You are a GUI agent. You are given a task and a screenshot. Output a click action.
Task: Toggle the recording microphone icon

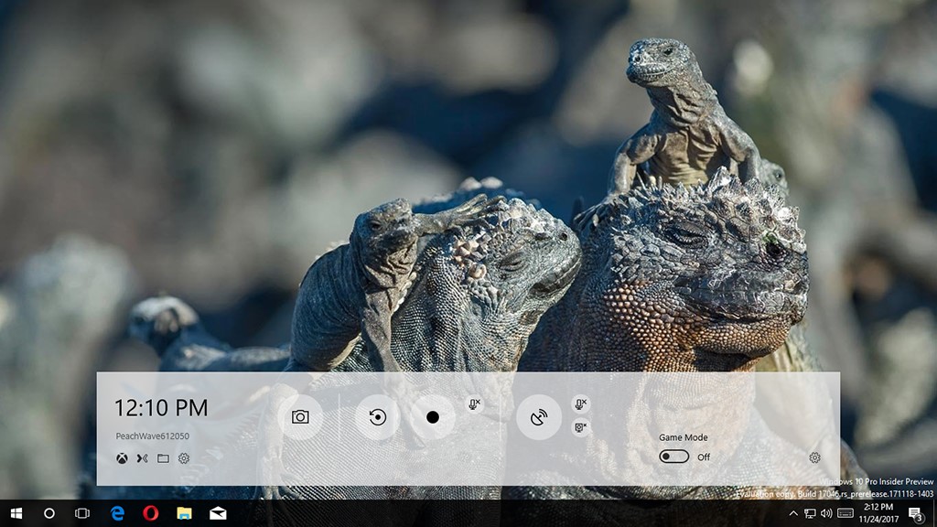474,404
